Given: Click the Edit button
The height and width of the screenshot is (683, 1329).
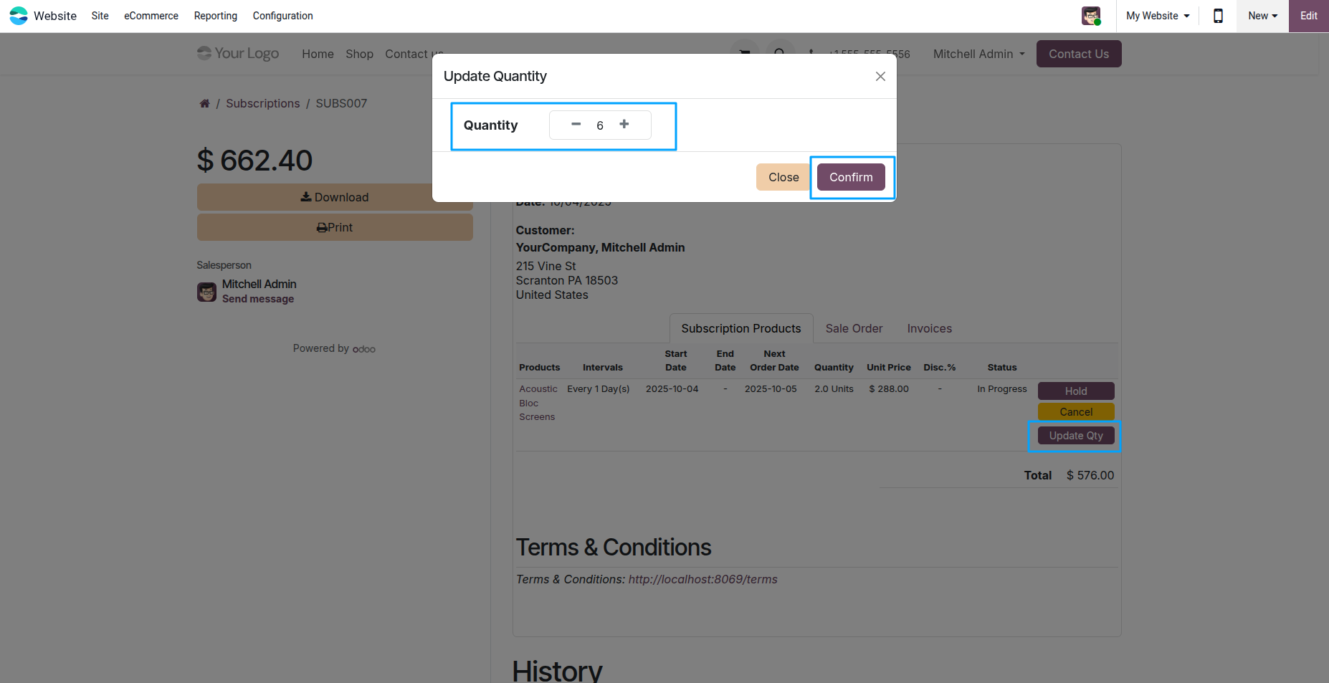Looking at the screenshot, I should click(x=1309, y=16).
